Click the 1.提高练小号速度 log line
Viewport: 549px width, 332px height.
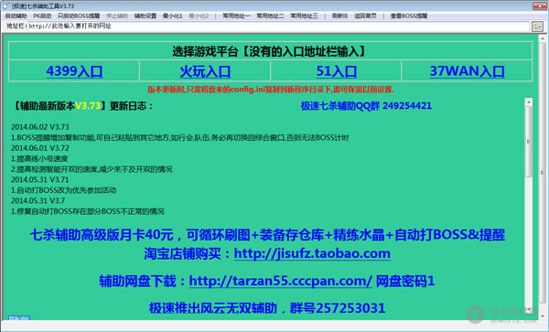39,158
